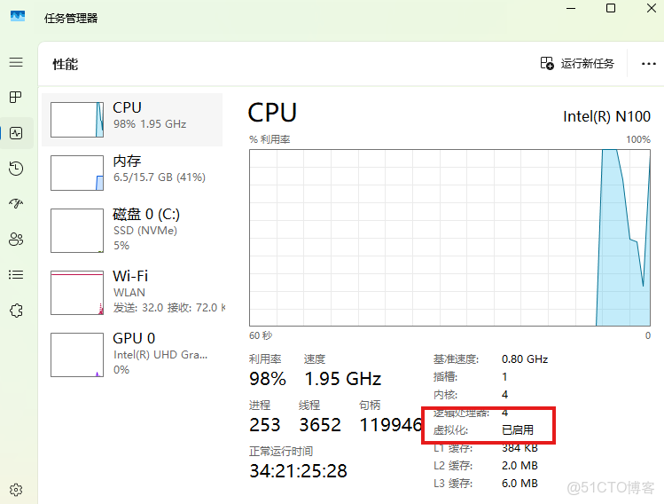Select the CPU performance entry
The height and width of the screenshot is (504, 664).
coord(133,120)
